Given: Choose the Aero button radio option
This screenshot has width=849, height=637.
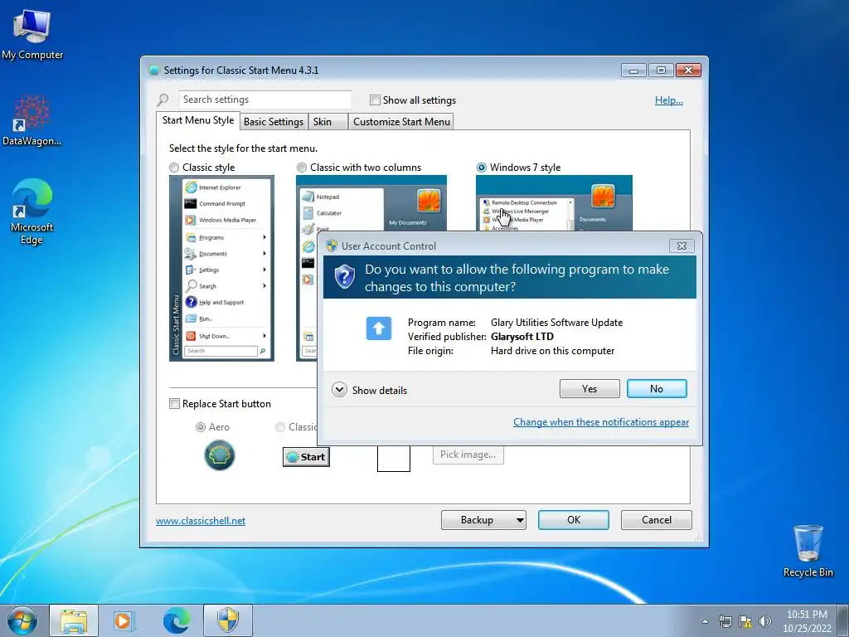Looking at the screenshot, I should click(201, 427).
